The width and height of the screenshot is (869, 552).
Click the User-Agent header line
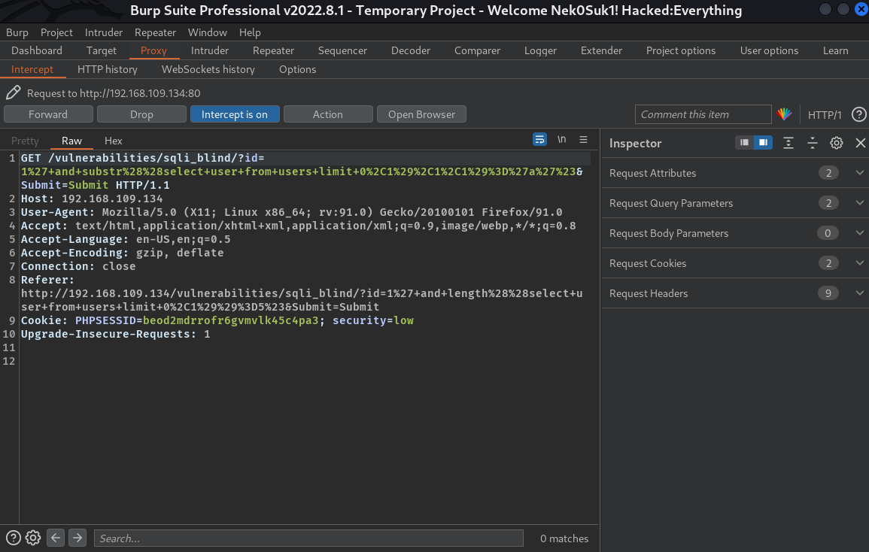coord(291,212)
